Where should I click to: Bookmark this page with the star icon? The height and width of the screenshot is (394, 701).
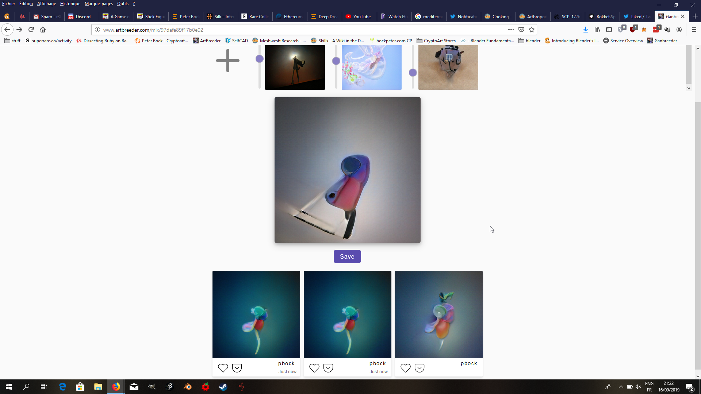(x=532, y=30)
